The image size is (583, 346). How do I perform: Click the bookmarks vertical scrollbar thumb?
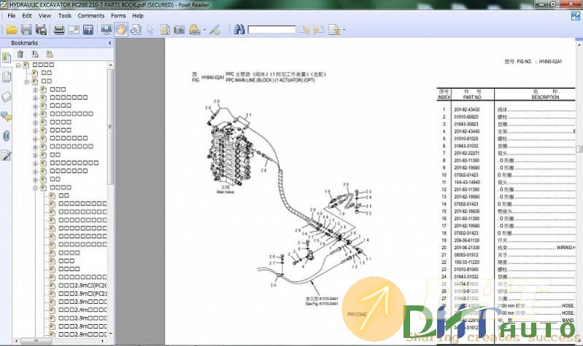110,126
